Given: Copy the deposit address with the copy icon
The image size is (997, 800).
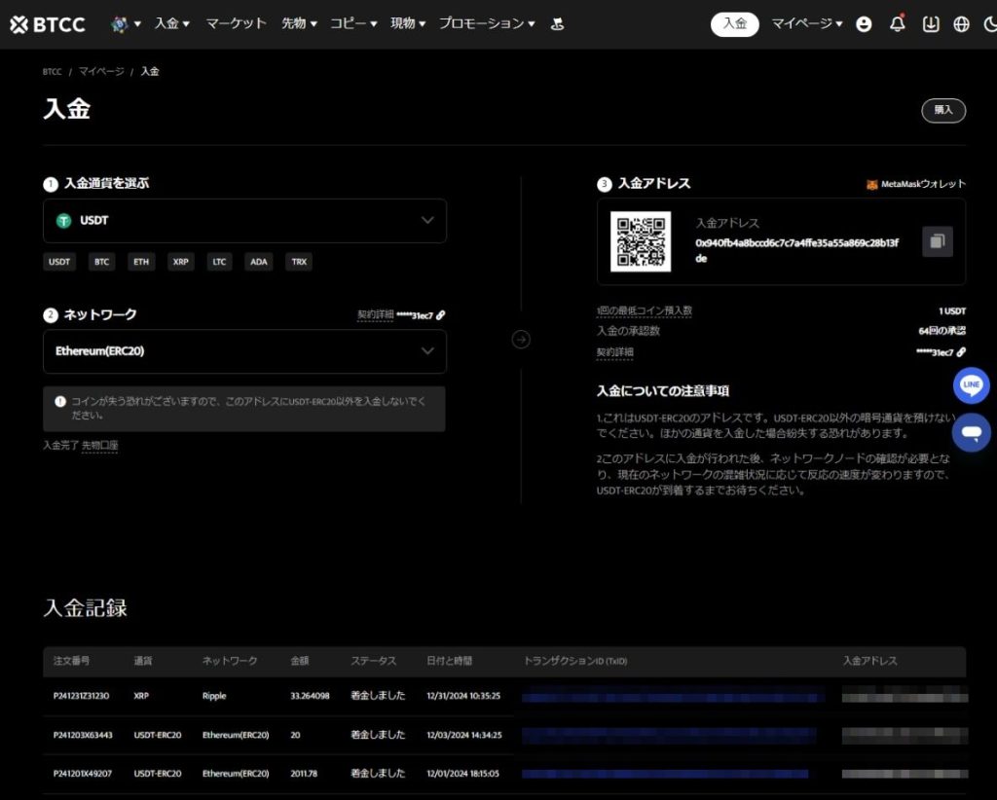Looking at the screenshot, I should pyautogui.click(x=937, y=239).
